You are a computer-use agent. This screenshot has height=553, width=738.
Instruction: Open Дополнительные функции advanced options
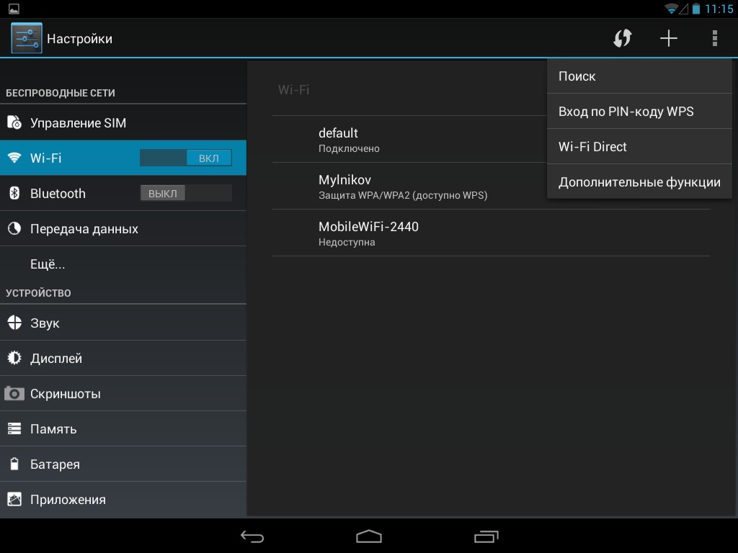coord(639,182)
